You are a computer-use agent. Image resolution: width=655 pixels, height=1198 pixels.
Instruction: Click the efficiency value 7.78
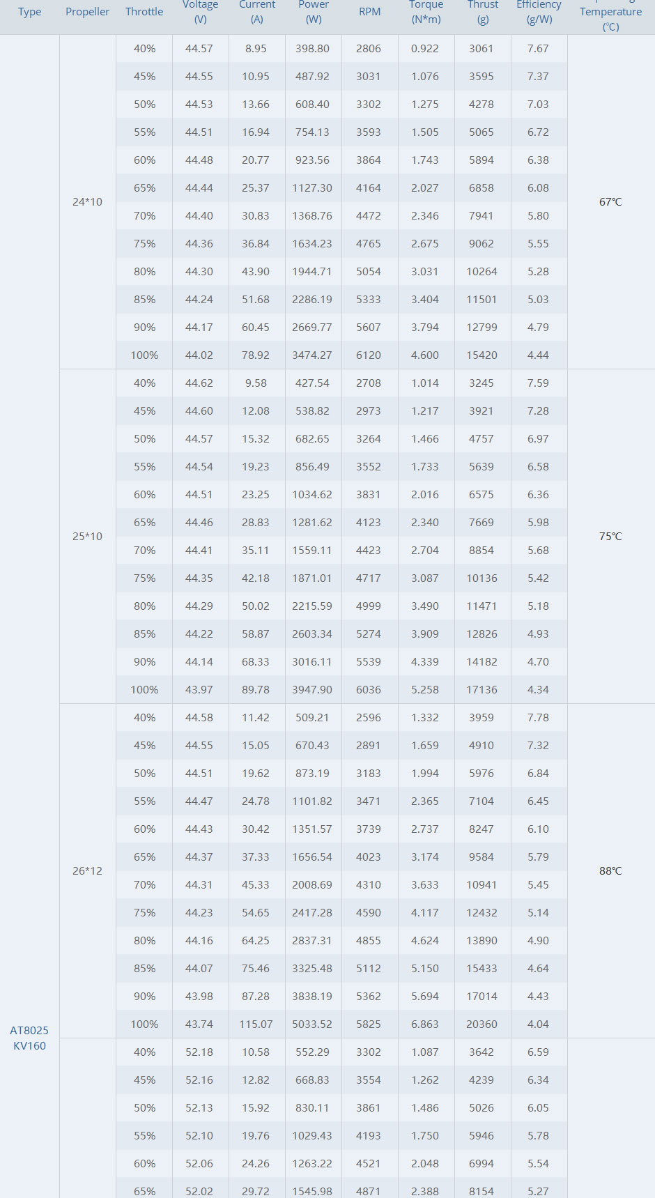pyautogui.click(x=538, y=718)
